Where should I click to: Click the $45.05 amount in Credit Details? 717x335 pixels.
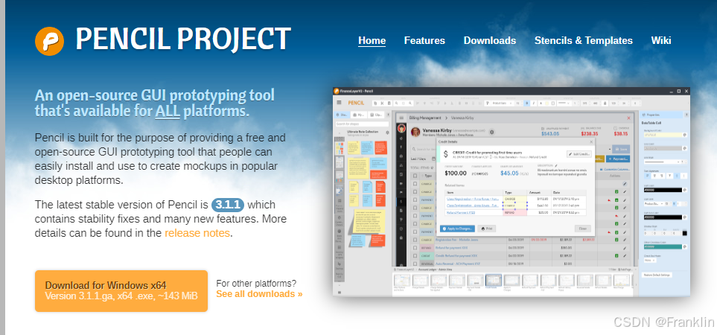(x=509, y=173)
